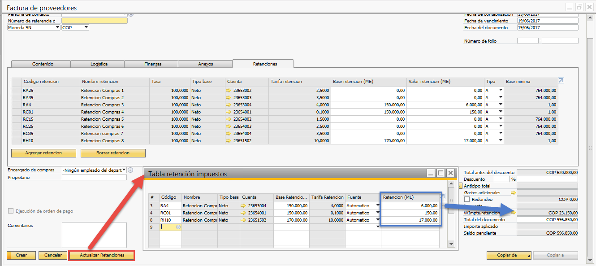Click the Actualizar Retenciones button
This screenshot has height=266, width=596.
(102, 255)
